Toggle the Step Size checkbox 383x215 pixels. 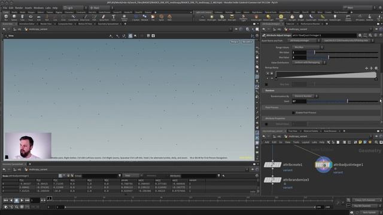tap(266, 84)
